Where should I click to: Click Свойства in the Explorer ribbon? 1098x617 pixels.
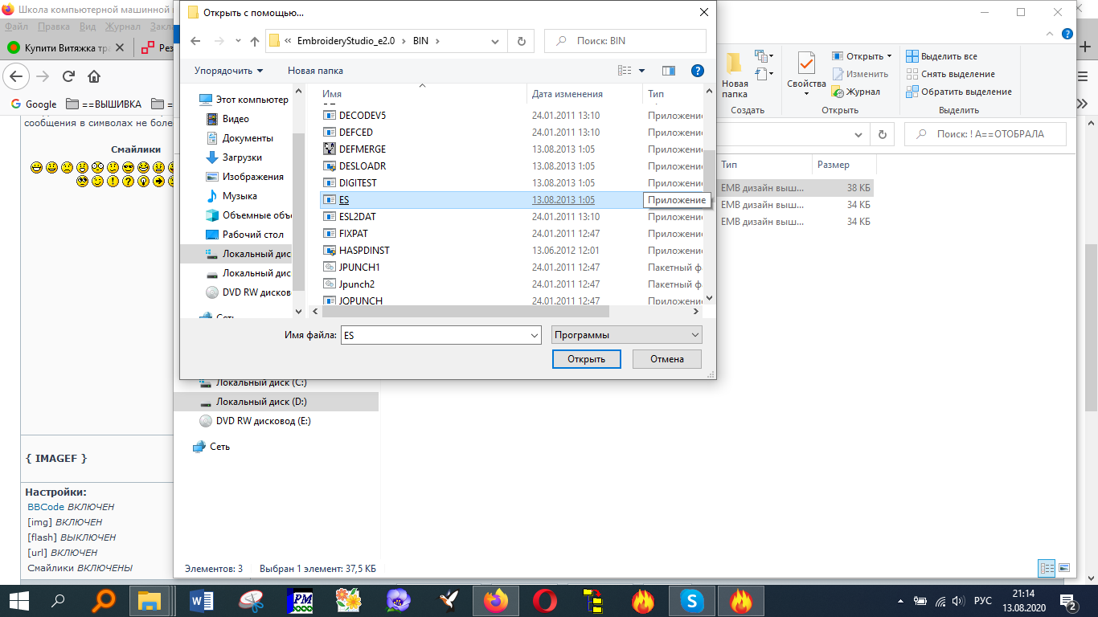point(806,74)
